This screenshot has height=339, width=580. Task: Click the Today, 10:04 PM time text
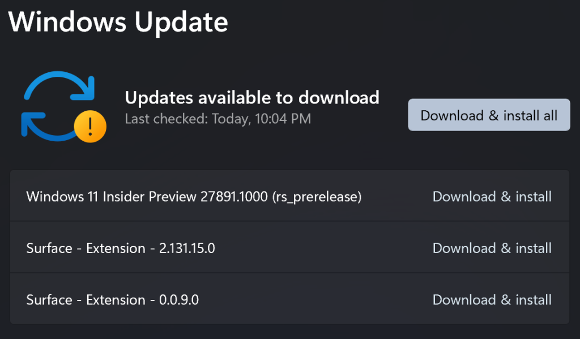tap(261, 119)
